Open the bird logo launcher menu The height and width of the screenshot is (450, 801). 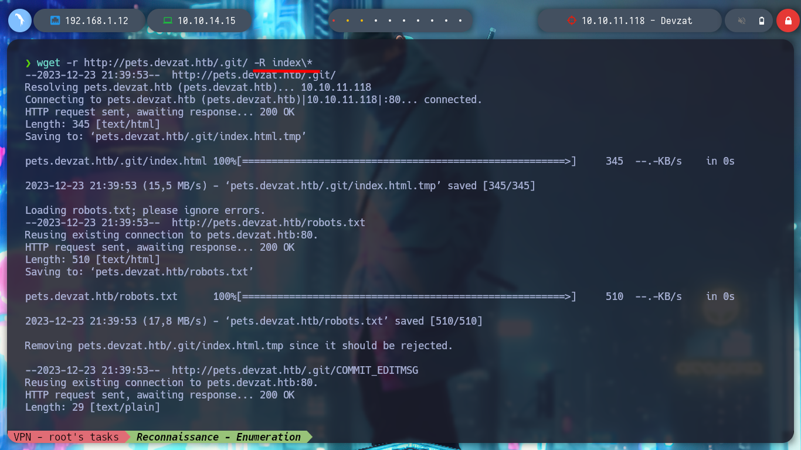[19, 21]
